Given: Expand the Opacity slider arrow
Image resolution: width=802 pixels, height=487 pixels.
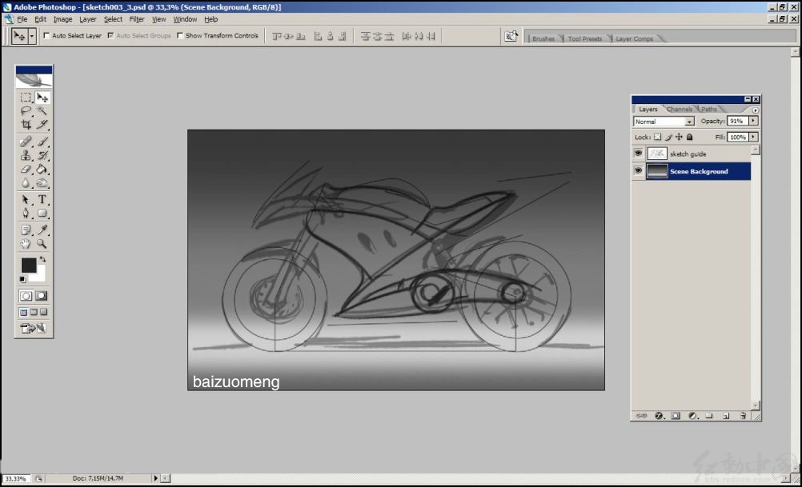Looking at the screenshot, I should pyautogui.click(x=753, y=121).
